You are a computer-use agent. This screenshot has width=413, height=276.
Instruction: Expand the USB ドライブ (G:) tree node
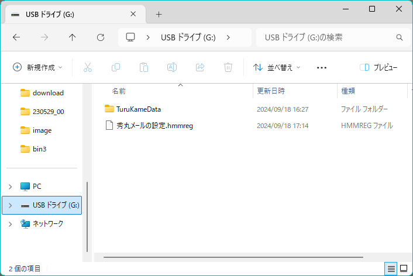click(x=11, y=205)
